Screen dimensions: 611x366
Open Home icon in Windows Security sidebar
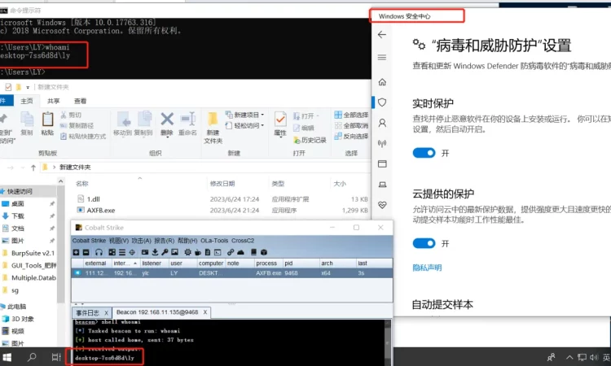(382, 82)
